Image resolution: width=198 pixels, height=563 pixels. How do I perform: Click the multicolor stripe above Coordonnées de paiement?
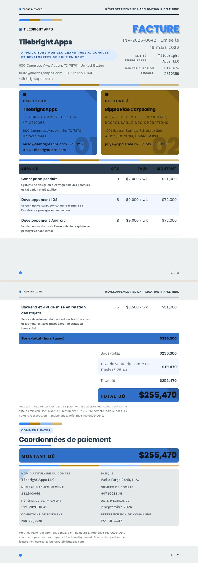[x=40, y=424]
